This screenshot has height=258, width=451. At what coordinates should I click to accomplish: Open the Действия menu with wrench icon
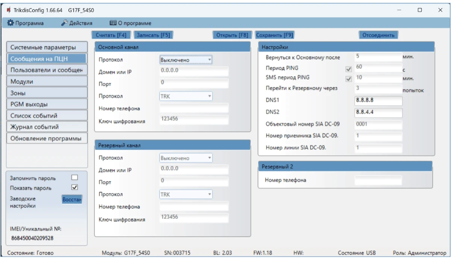[x=77, y=23]
